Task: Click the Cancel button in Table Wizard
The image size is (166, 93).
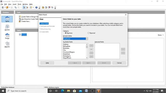Action: coord(119,63)
